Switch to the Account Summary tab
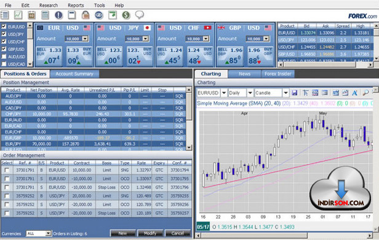379x240 pixels. [x=74, y=74]
